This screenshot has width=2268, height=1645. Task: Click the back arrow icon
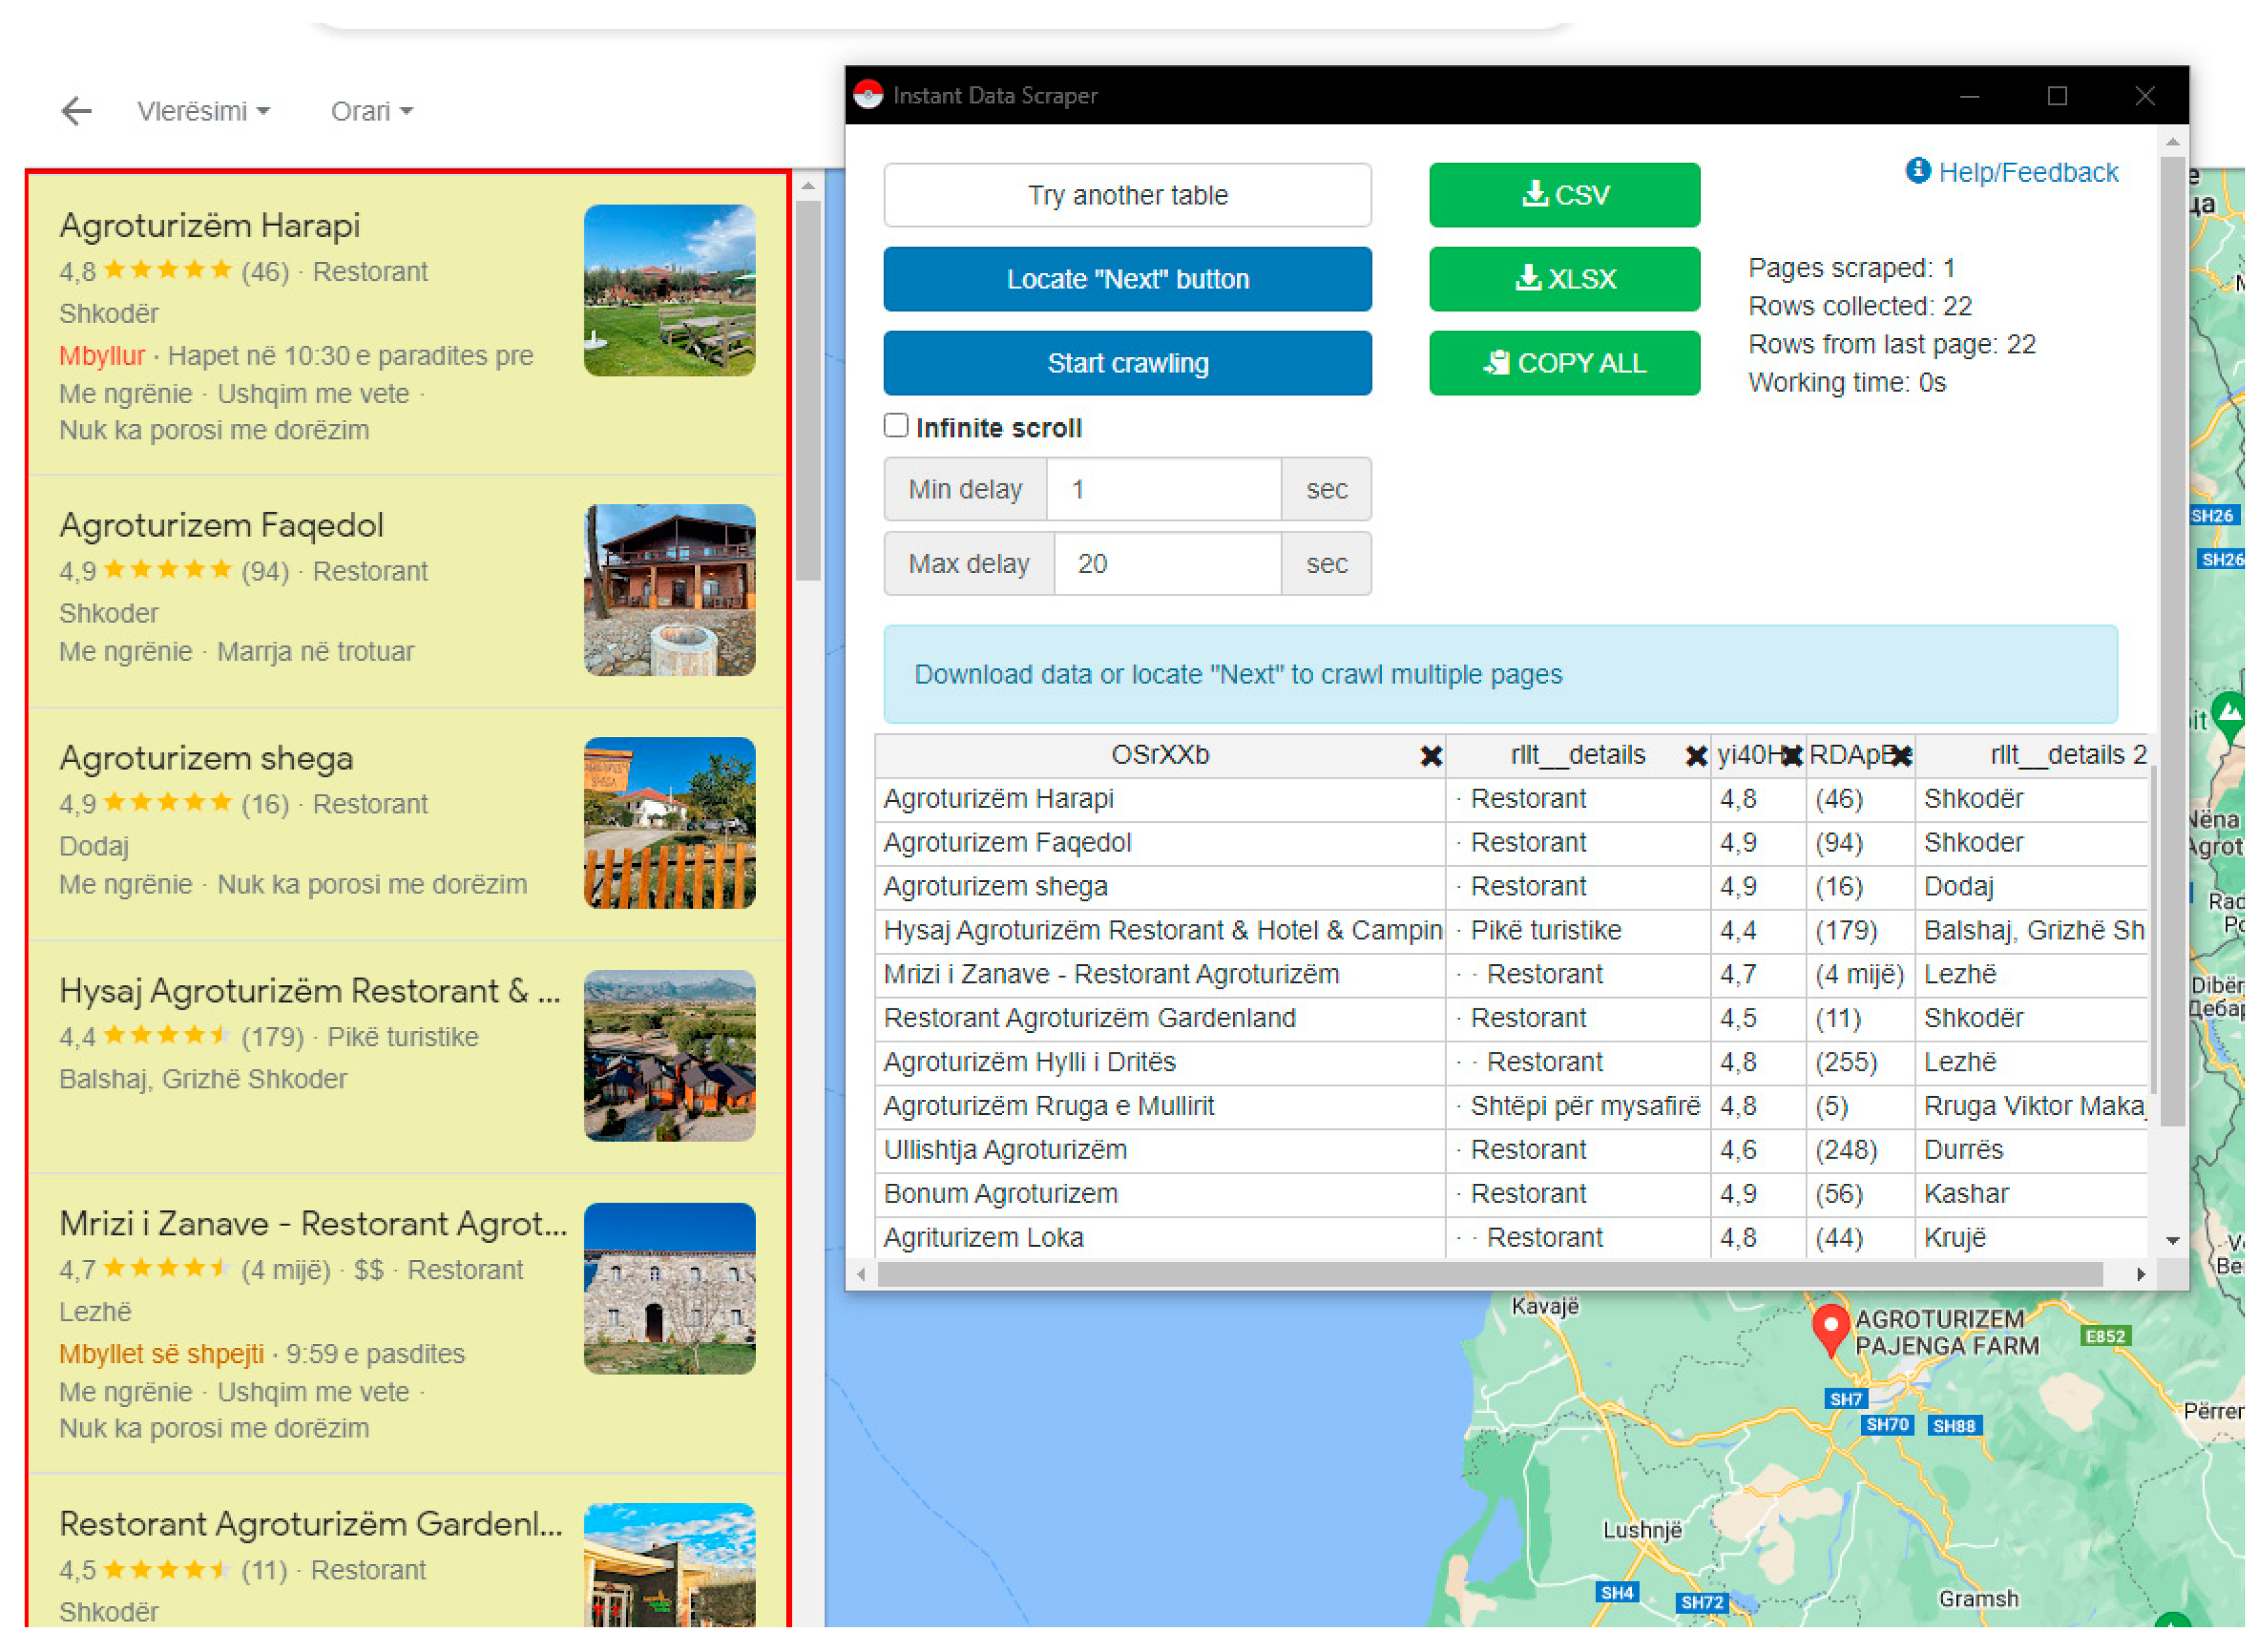click(x=76, y=111)
